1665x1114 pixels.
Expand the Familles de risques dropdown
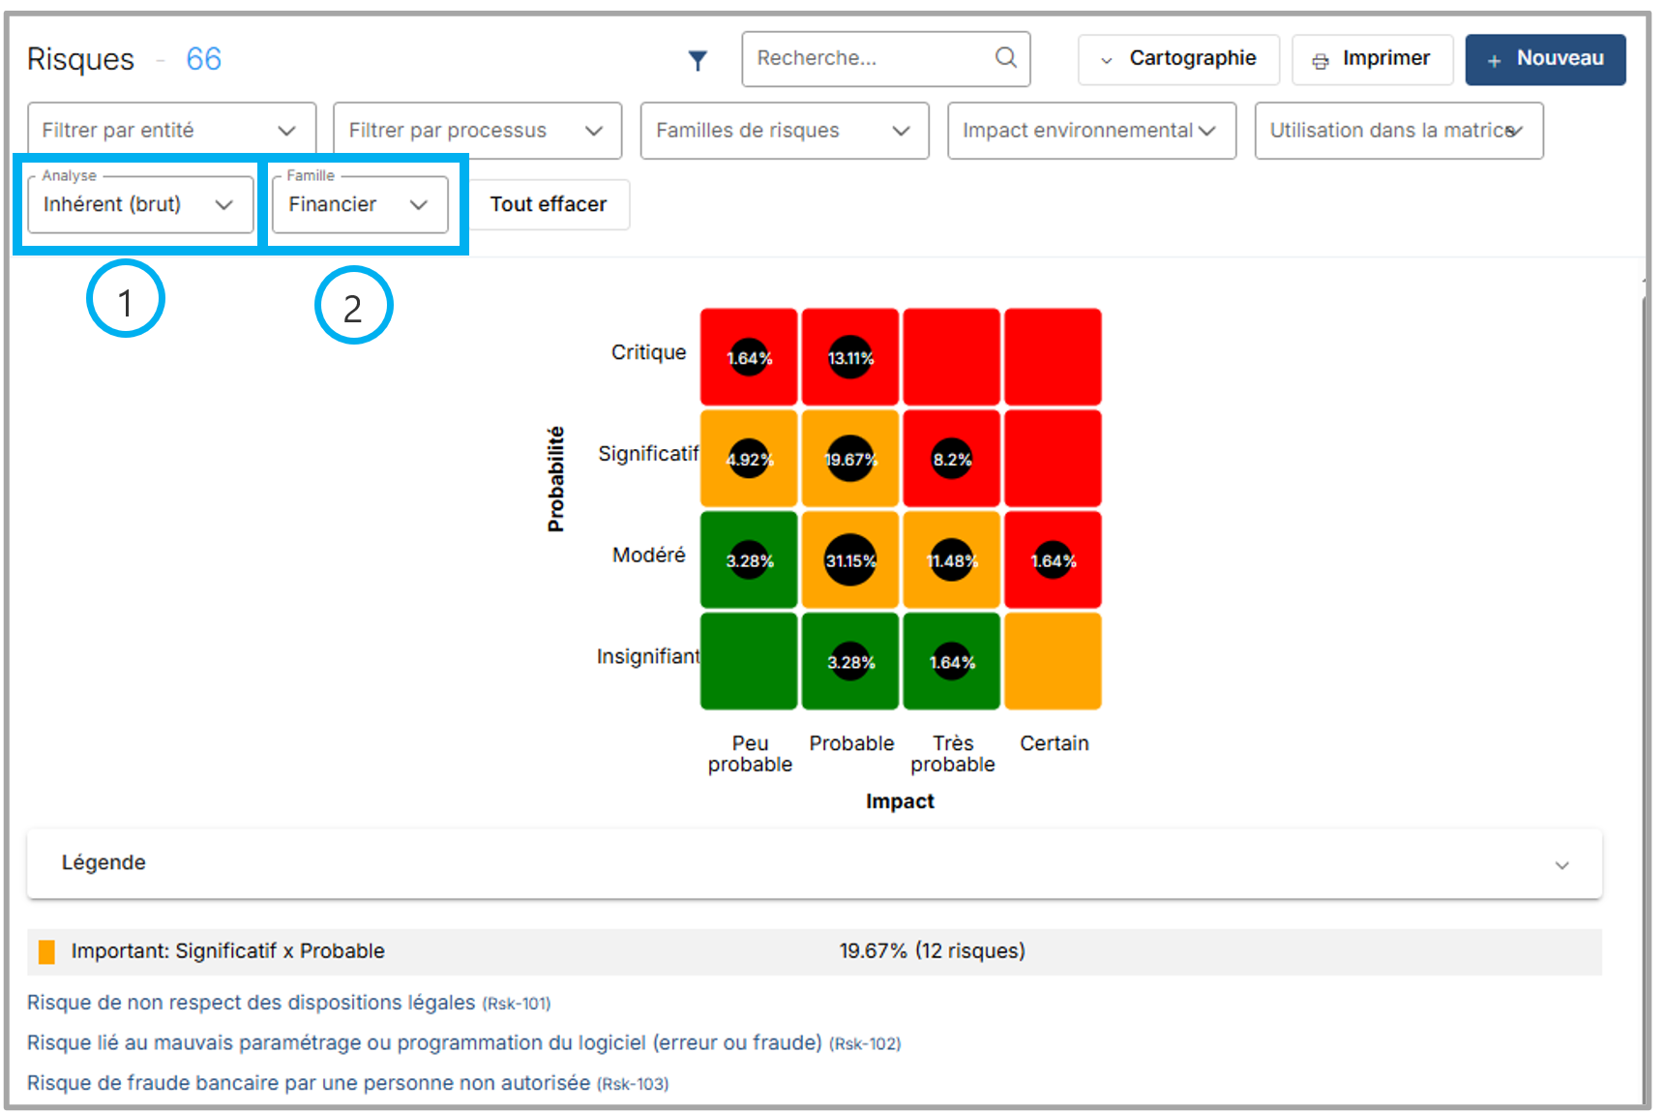784,131
